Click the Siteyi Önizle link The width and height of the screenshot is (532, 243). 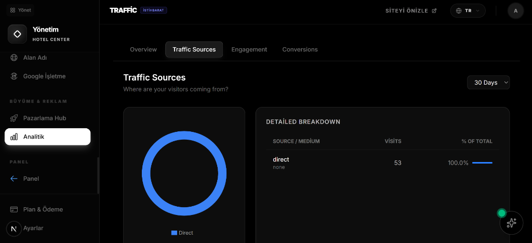point(410,10)
